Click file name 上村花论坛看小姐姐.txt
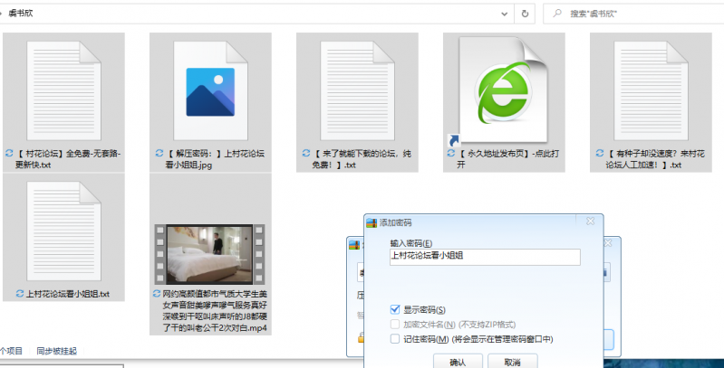Viewport: 724px width, 368px height. click(68, 294)
